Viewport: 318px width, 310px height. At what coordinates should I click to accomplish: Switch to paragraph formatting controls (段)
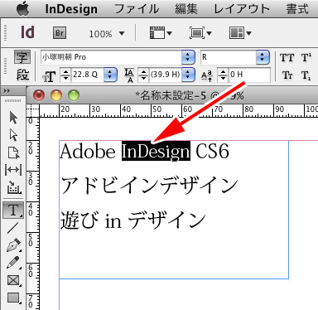point(22,75)
